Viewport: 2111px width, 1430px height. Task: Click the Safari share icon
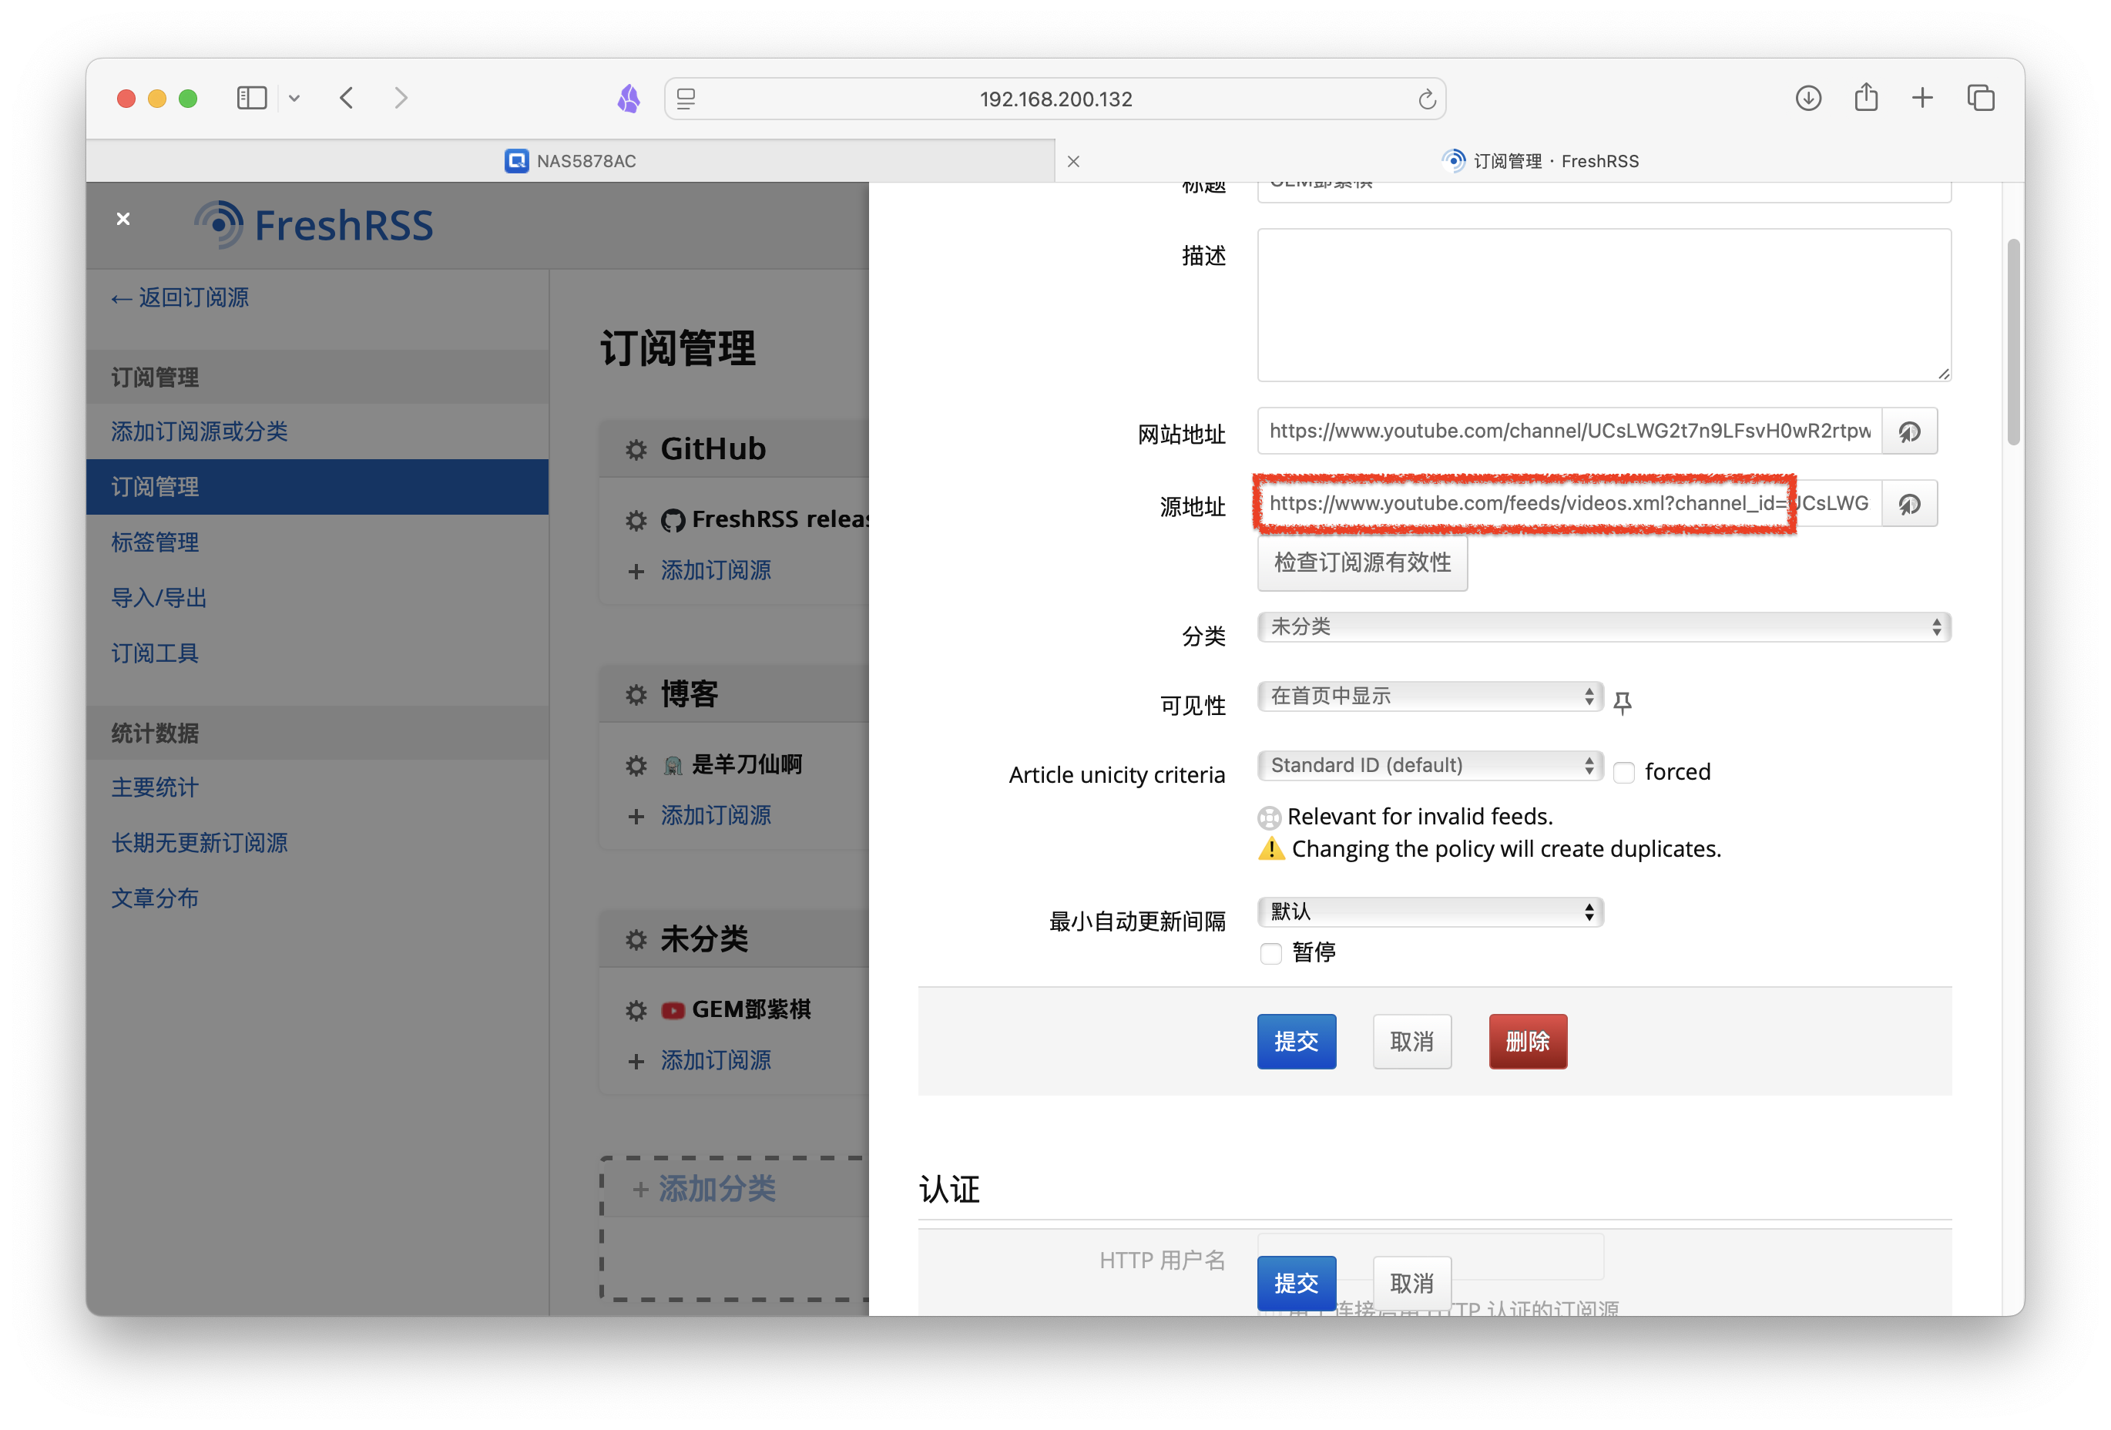[x=1866, y=97]
